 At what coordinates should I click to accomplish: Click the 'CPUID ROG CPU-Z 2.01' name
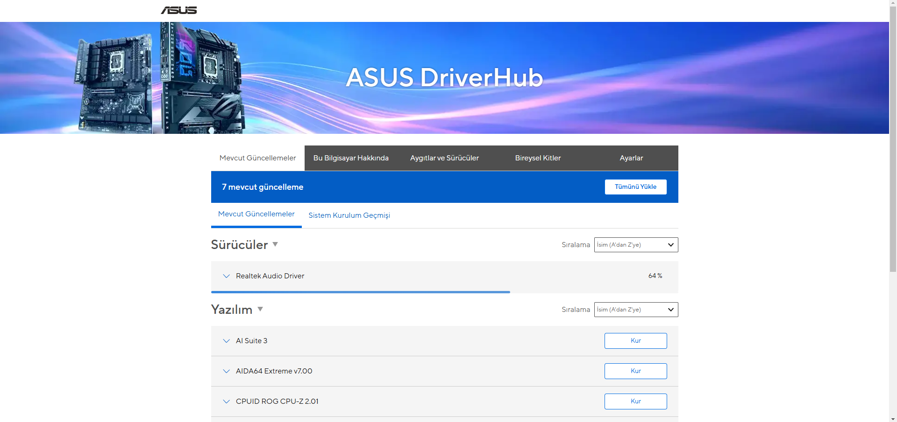tap(277, 401)
